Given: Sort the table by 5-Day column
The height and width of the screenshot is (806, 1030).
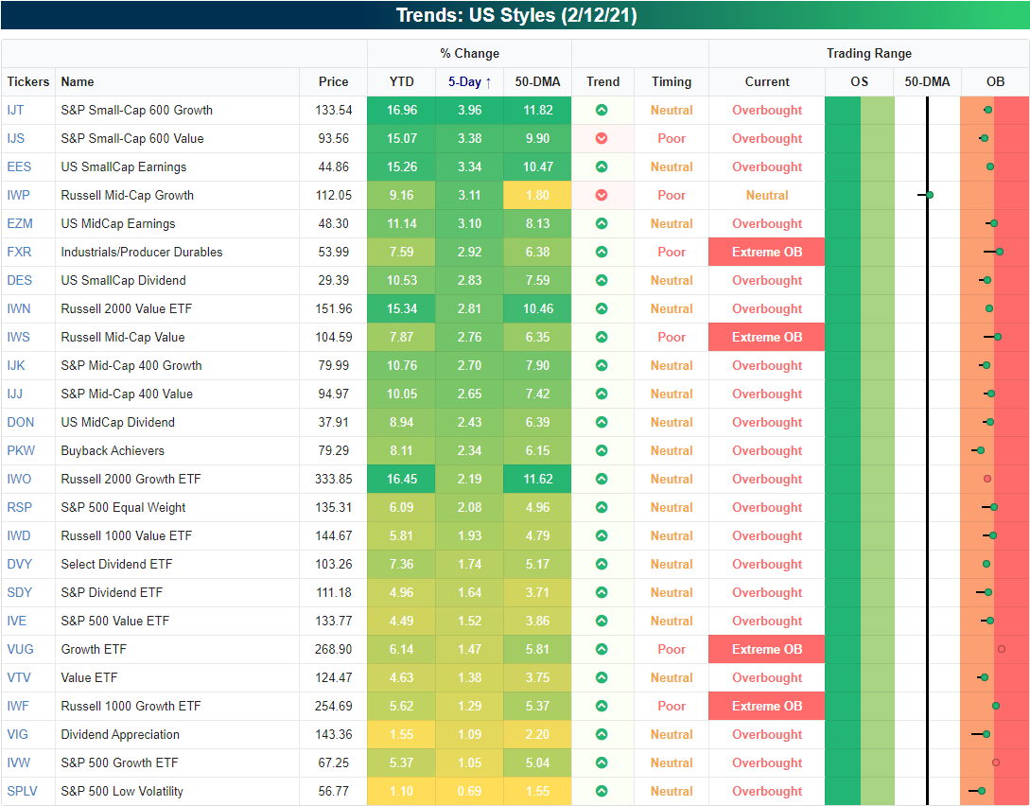Looking at the screenshot, I should coord(469,81).
